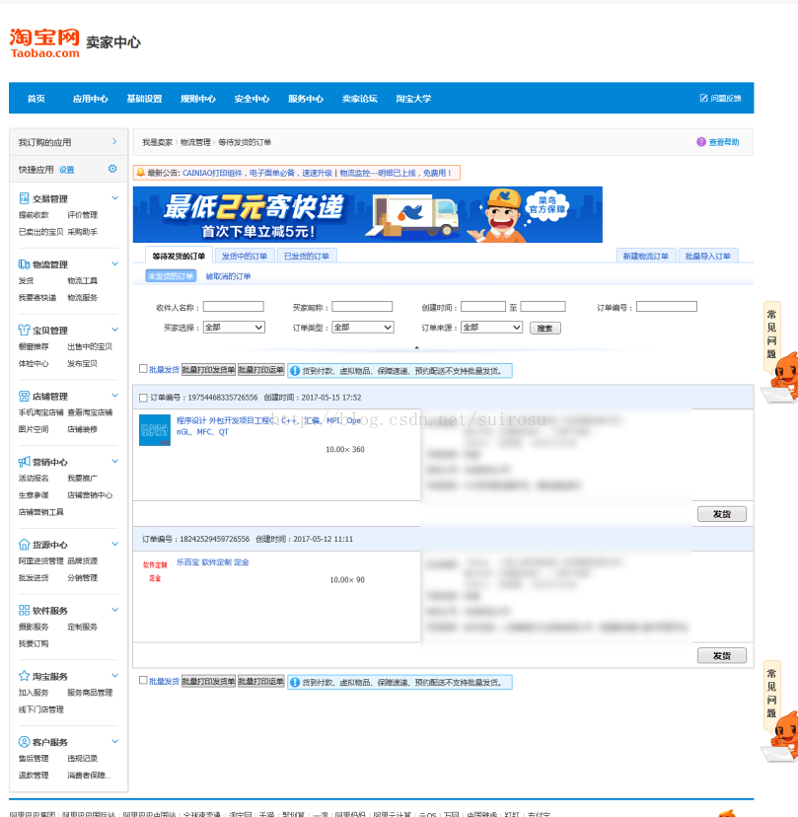Open 应用中心 in top navigation
Viewport: 798px width, 817px height.
pyautogui.click(x=90, y=99)
